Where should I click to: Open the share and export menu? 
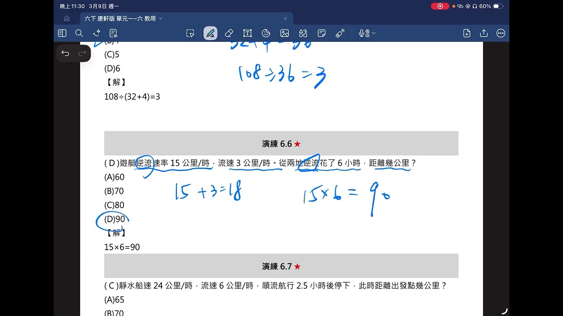(x=484, y=33)
